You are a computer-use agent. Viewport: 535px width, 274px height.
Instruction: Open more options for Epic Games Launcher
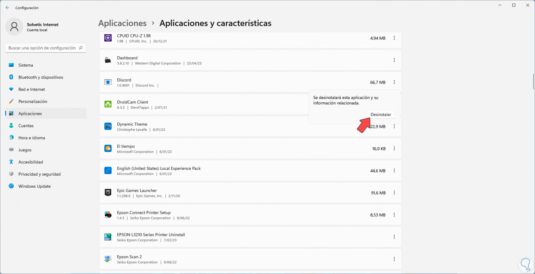coord(394,193)
